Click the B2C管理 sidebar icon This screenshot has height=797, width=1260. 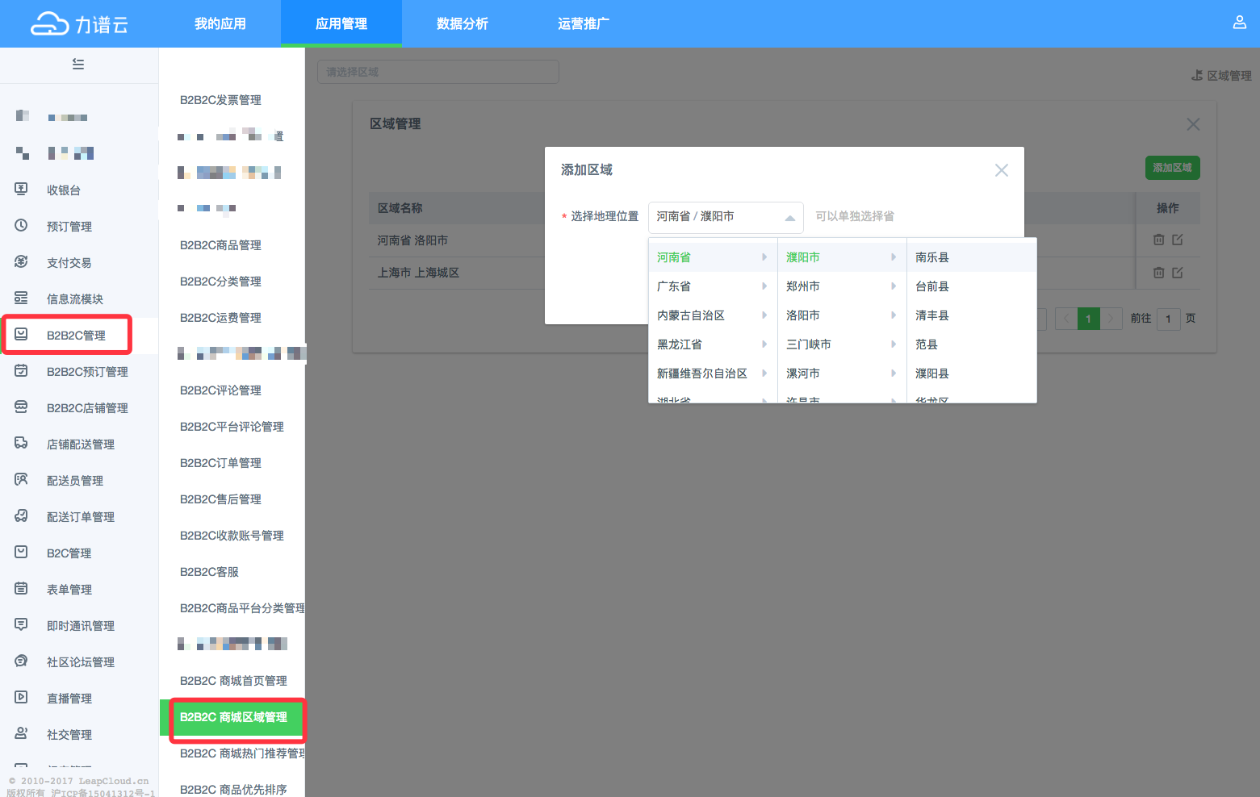[22, 552]
